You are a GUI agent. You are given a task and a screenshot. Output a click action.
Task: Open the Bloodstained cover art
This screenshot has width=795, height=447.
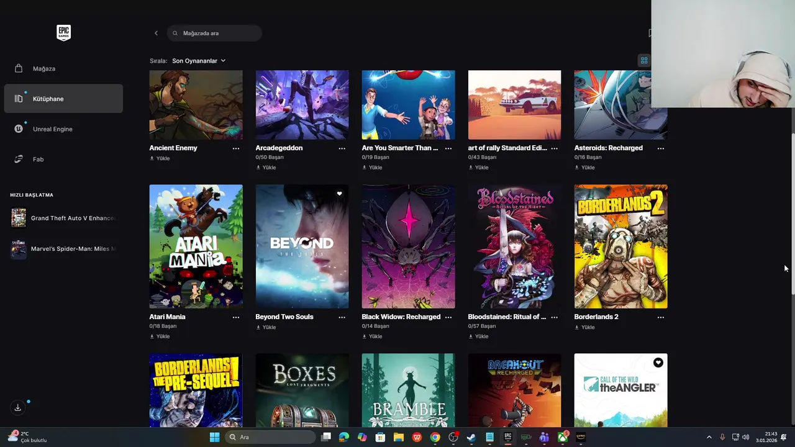point(514,246)
